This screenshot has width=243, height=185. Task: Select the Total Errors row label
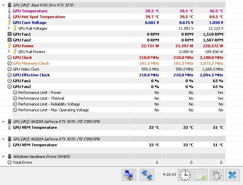tap(22, 162)
